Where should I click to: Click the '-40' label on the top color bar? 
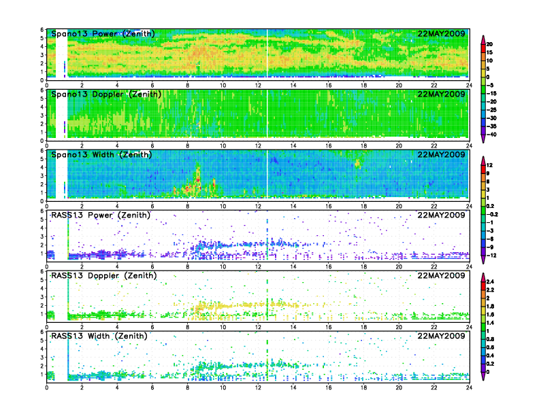[x=491, y=135]
